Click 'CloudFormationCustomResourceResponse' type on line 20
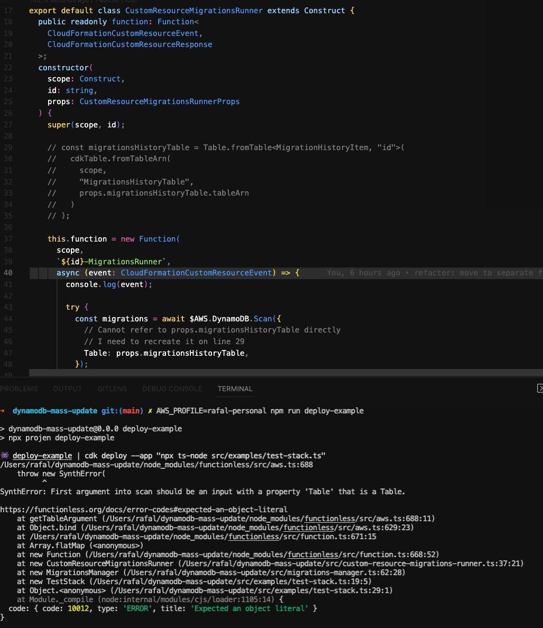The width and height of the screenshot is (543, 628). click(x=130, y=44)
